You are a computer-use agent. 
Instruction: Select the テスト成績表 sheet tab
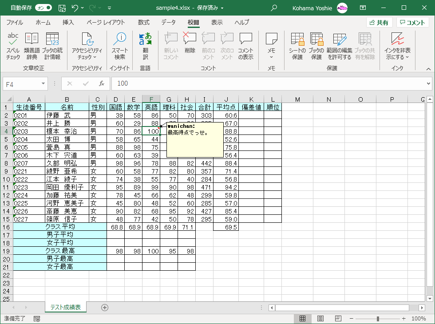pyautogui.click(x=66, y=307)
